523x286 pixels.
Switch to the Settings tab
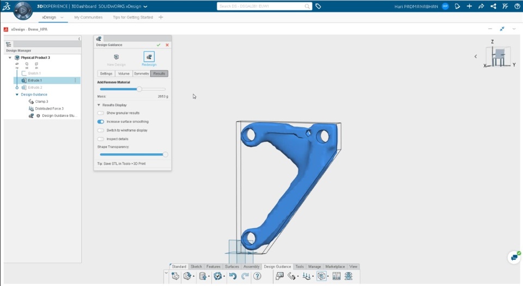pyautogui.click(x=106, y=73)
